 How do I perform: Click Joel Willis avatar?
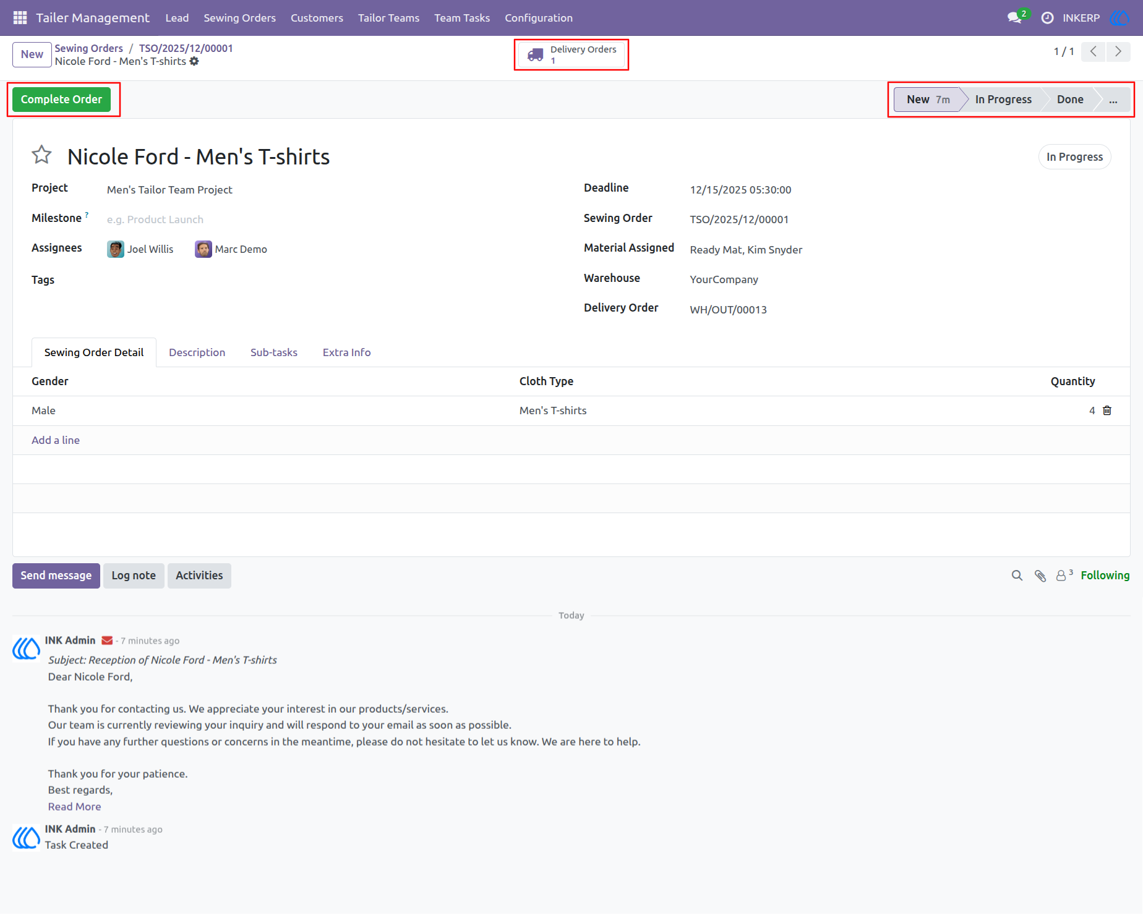point(115,249)
